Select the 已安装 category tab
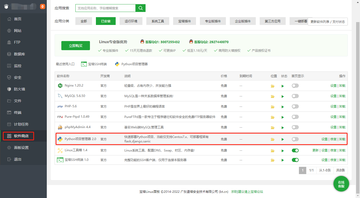 coord(106,21)
